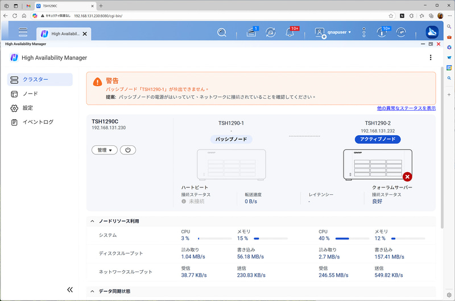Open the qnapuser account menu
455x301 pixels.
[333, 32]
